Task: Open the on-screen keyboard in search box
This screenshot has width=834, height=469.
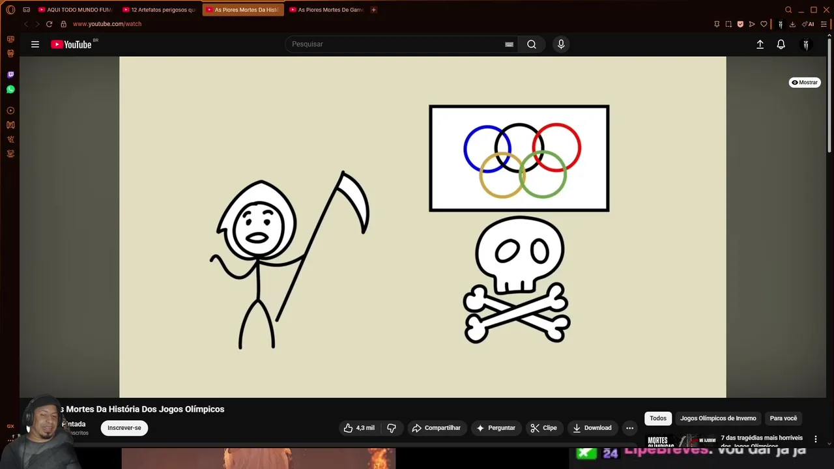Action: (x=509, y=44)
